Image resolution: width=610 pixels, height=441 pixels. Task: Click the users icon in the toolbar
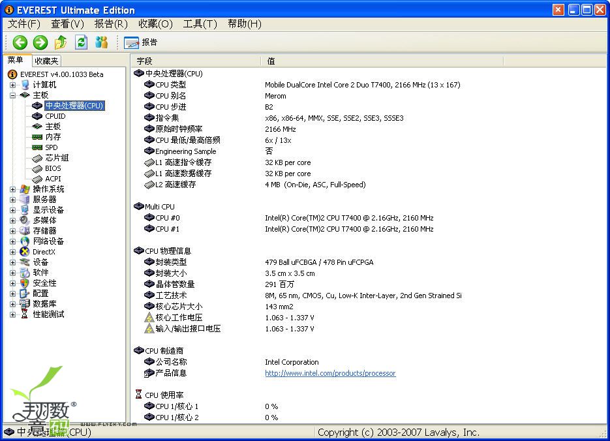tap(102, 42)
